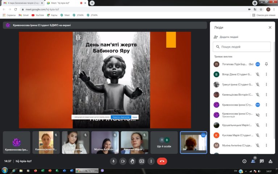Mute Мухіна Ангеліна's microphone in list

click(x=258, y=145)
